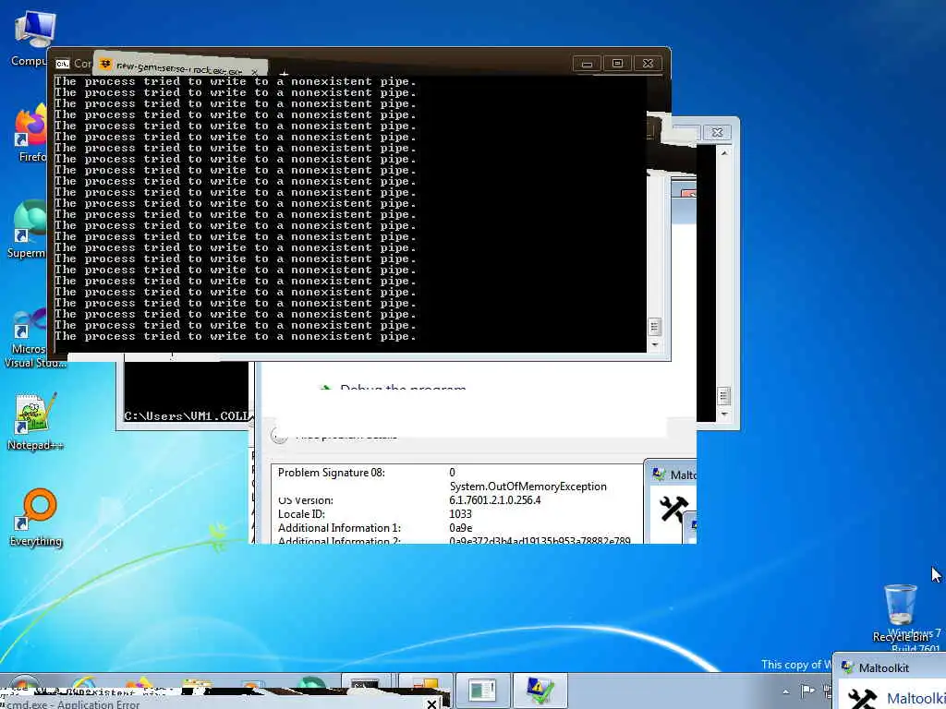The height and width of the screenshot is (709, 946).
Task: Click the Locale ID label
Action: (x=301, y=514)
